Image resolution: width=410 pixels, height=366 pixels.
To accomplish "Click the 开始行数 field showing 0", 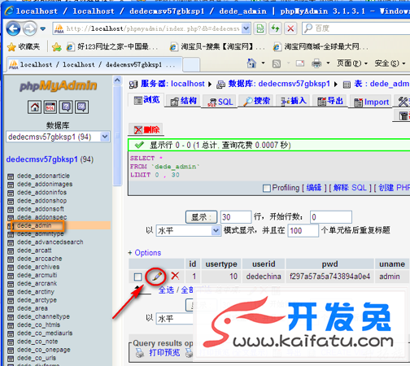I will click(x=331, y=217).
